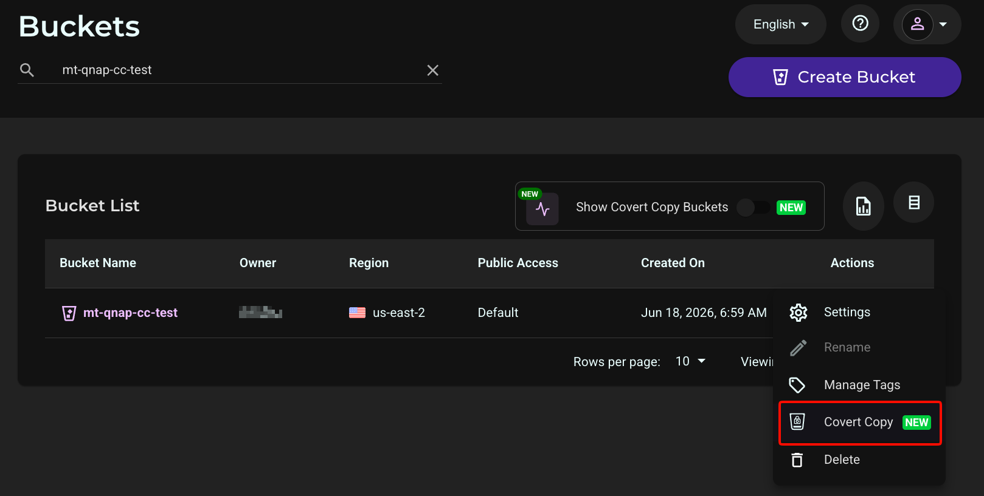Click the blurred owner name cell
984x496 pixels.
click(260, 313)
